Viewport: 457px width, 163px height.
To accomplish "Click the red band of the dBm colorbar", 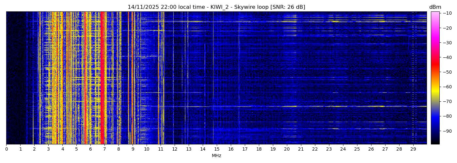I will tap(435, 65).
